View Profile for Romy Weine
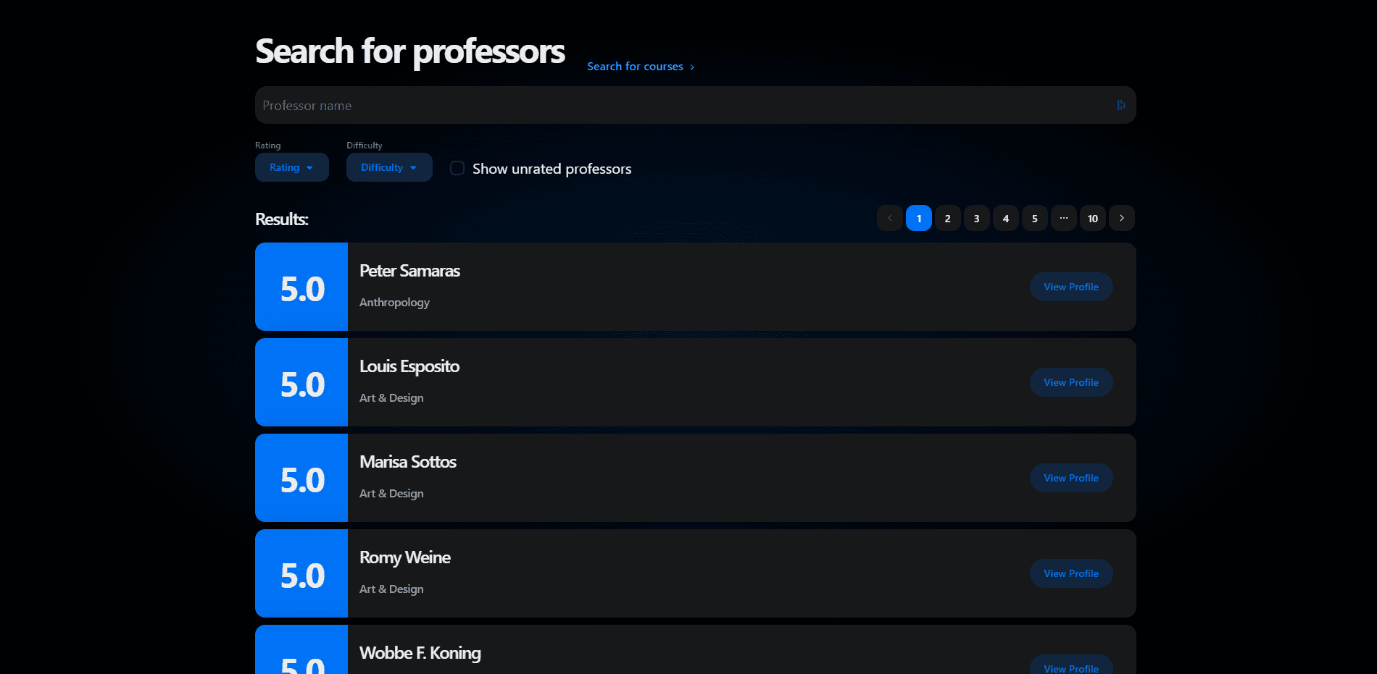The height and width of the screenshot is (674, 1377). (x=1070, y=573)
